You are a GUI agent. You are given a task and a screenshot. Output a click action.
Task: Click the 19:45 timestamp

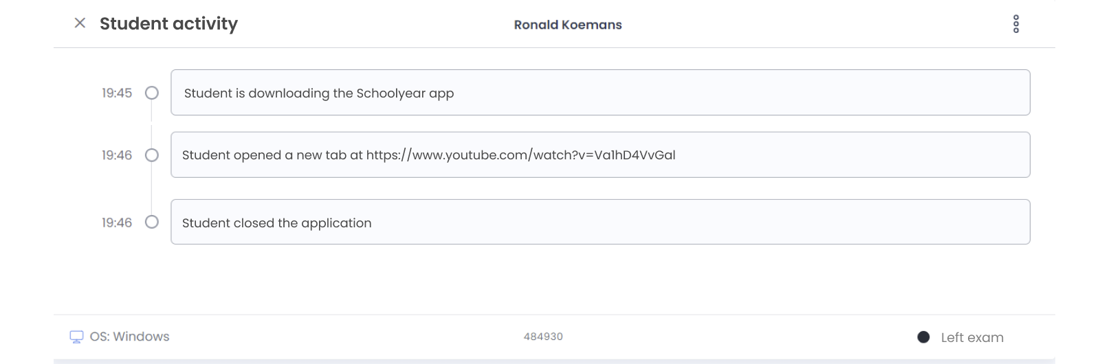[117, 93]
